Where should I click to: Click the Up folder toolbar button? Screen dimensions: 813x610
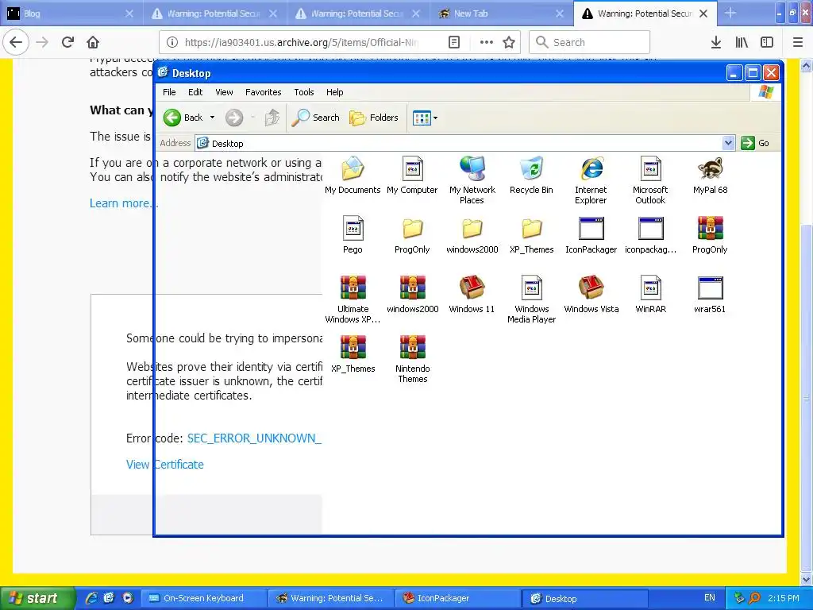[272, 118]
